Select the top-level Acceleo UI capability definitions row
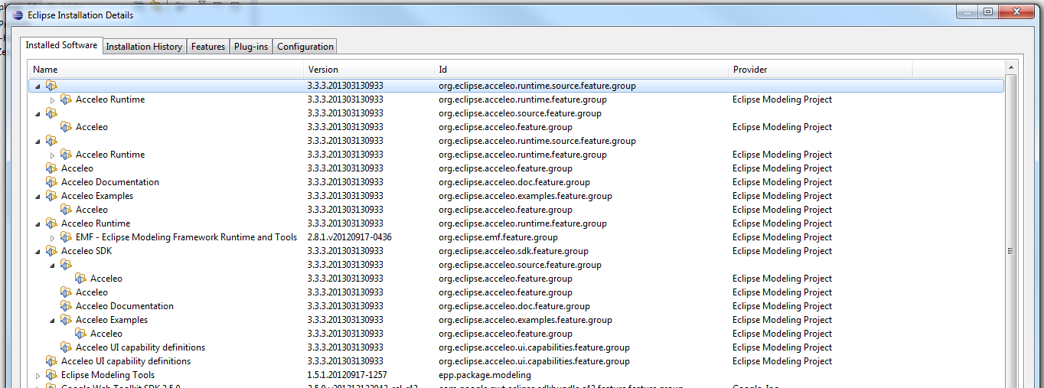Viewport: 1044px width, 388px height. 517,361
